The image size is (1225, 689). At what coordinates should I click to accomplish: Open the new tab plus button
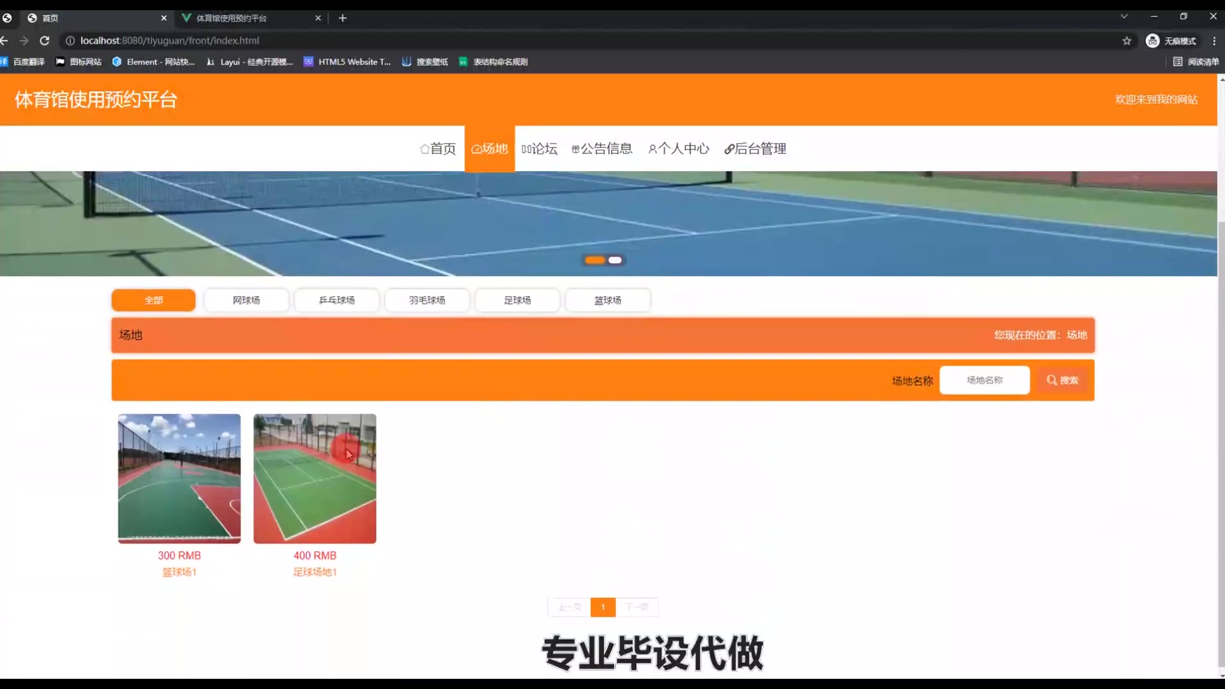click(x=343, y=18)
